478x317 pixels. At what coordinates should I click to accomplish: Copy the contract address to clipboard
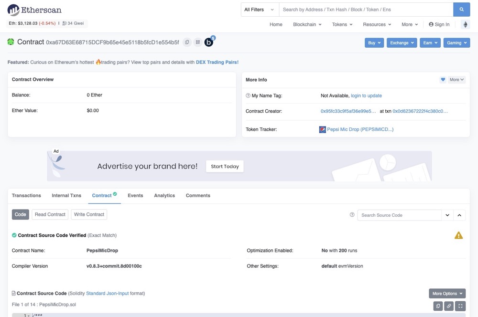[187, 42]
